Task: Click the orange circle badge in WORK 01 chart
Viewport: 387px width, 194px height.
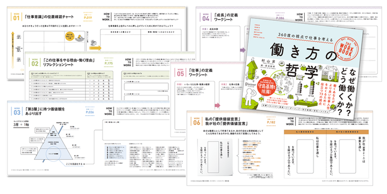Action: 70,36
